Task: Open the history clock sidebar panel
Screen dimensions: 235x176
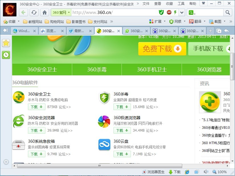Action: (x=6, y=55)
